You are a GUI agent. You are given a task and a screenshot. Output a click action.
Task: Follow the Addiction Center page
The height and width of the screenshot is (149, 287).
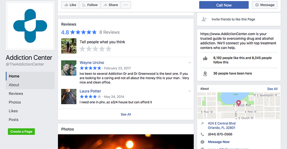point(90,5)
